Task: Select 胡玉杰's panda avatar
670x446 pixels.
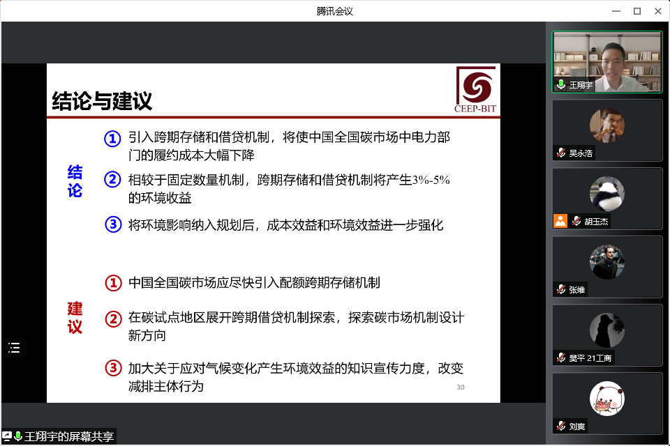Action: coord(606,193)
